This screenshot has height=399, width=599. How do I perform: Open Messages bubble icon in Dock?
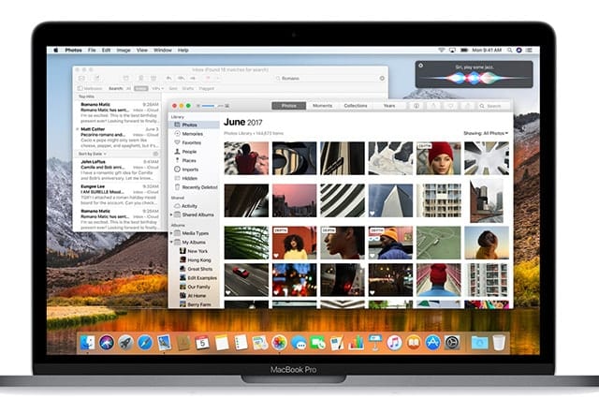(299, 343)
